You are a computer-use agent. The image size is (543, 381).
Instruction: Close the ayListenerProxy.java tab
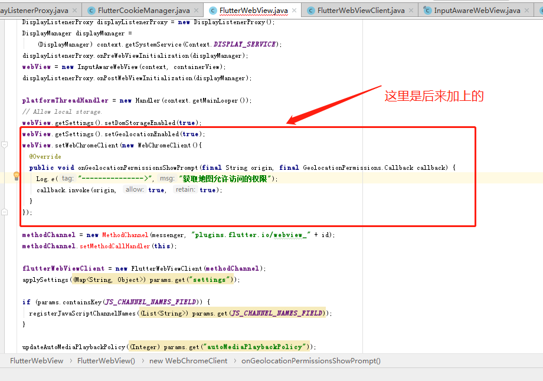pos(74,11)
